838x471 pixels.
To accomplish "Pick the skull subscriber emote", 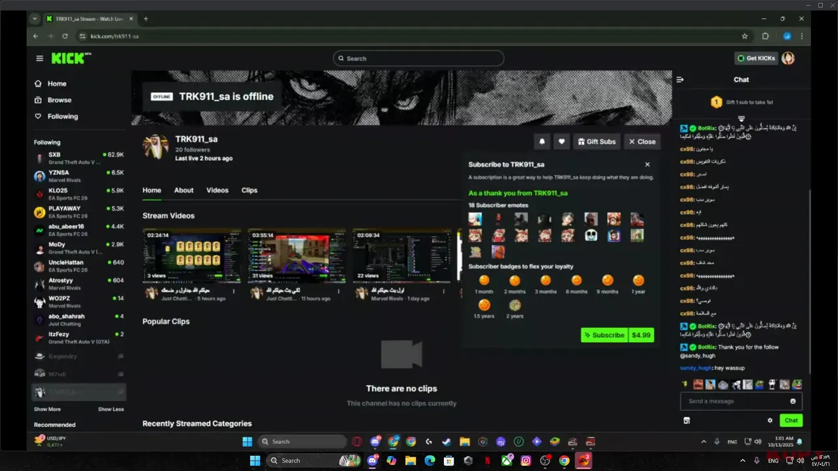I will point(591,235).
